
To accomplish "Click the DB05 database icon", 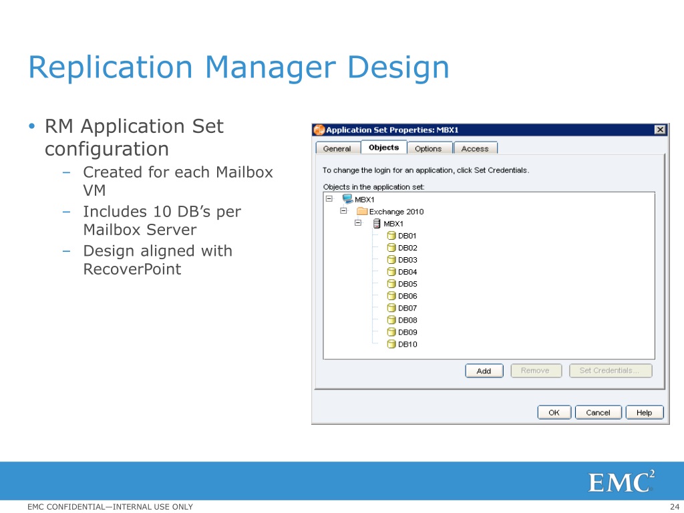I will [x=391, y=284].
